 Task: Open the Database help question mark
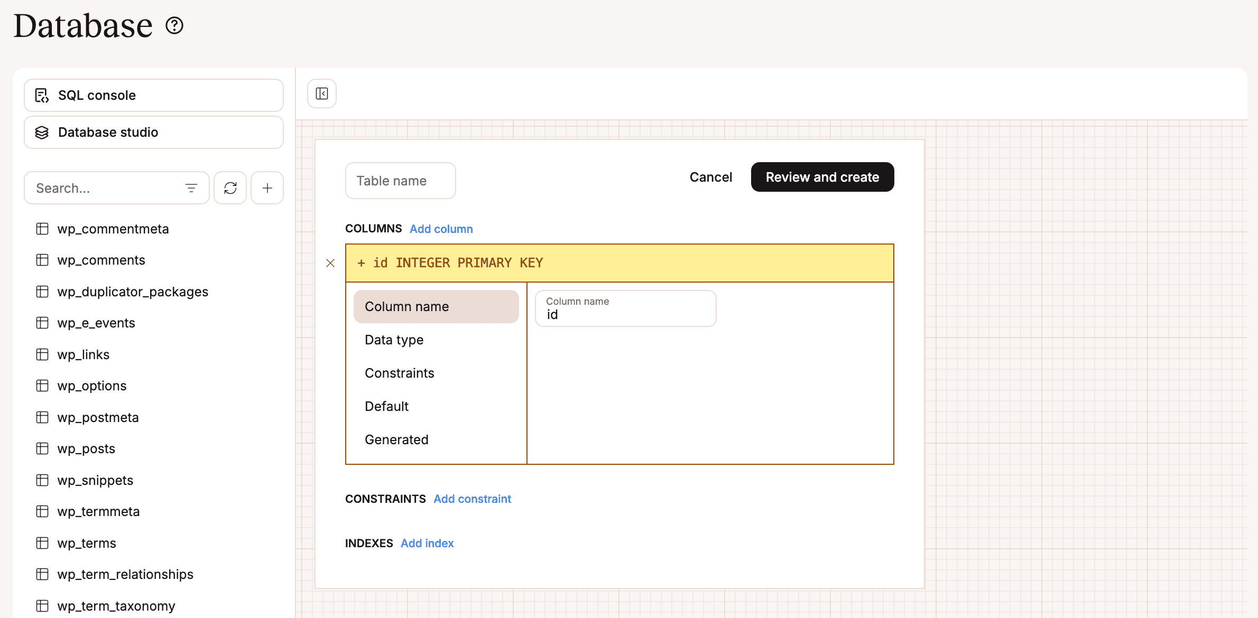click(174, 25)
